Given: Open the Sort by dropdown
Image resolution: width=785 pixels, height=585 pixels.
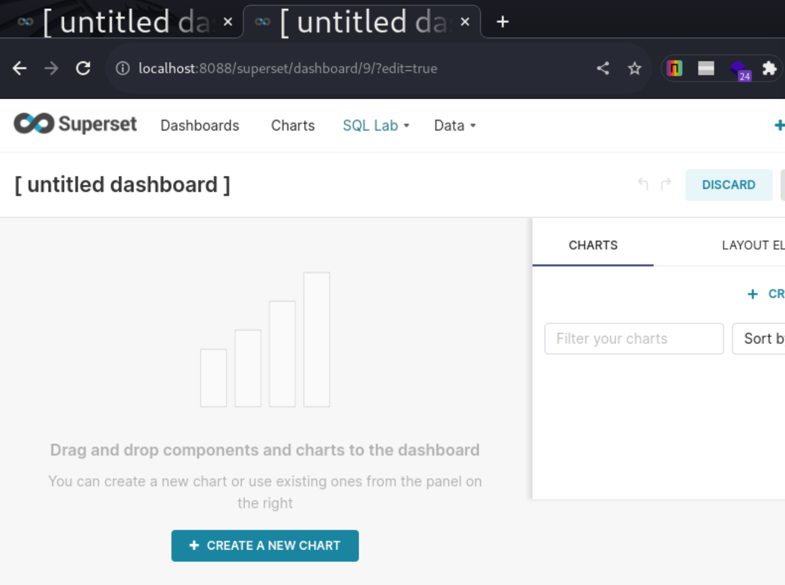Looking at the screenshot, I should (762, 339).
